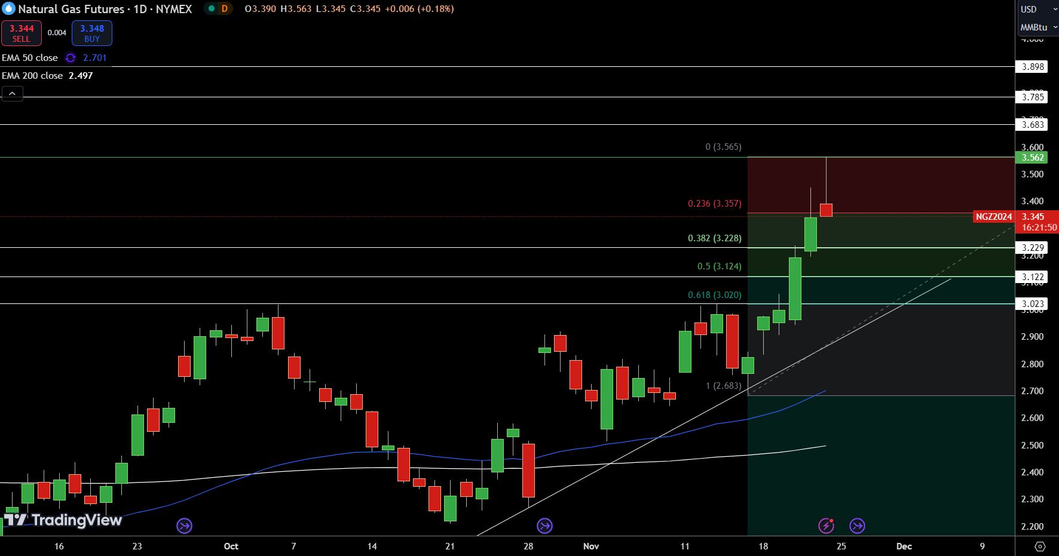The image size is (1059, 556).
Task: Click the OHLC values in header
Action: (x=349, y=9)
